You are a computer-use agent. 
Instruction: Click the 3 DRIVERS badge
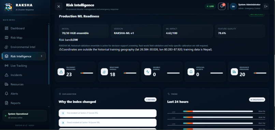tap(150, 100)
